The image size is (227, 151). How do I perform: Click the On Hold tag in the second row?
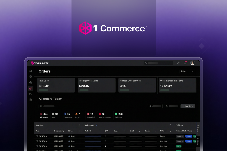189,141
